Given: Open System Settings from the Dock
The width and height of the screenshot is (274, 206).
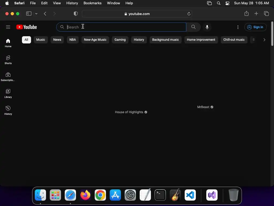Looking at the screenshot, I should coord(130,195).
